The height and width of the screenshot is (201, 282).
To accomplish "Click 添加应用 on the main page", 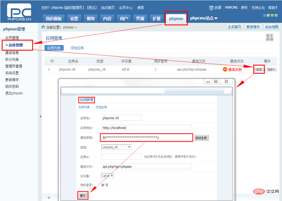I will [x=77, y=48].
